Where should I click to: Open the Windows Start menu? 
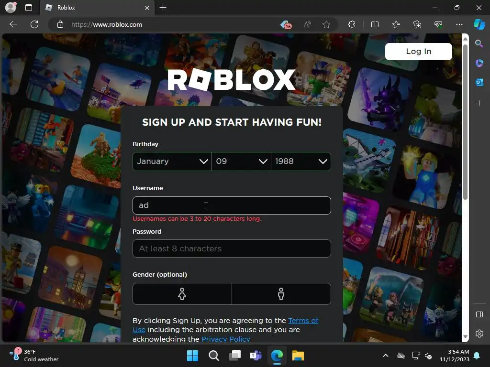click(192, 356)
